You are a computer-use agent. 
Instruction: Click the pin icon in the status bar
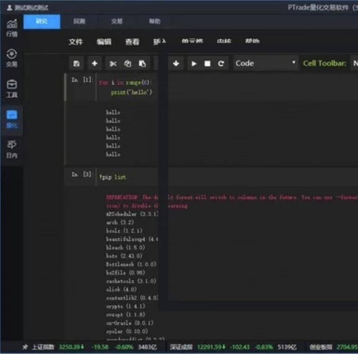click(25, 347)
